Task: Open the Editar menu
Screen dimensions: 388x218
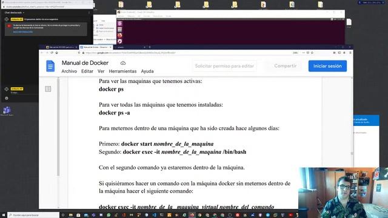Action: [x=87, y=71]
